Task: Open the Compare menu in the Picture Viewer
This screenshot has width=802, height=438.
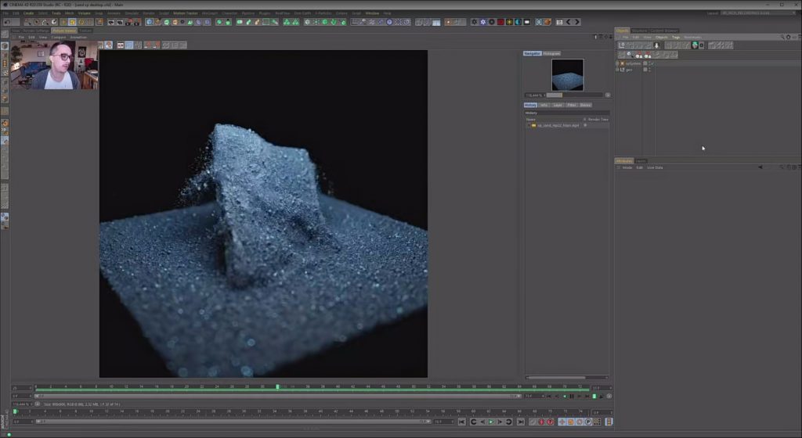Action: (58, 38)
